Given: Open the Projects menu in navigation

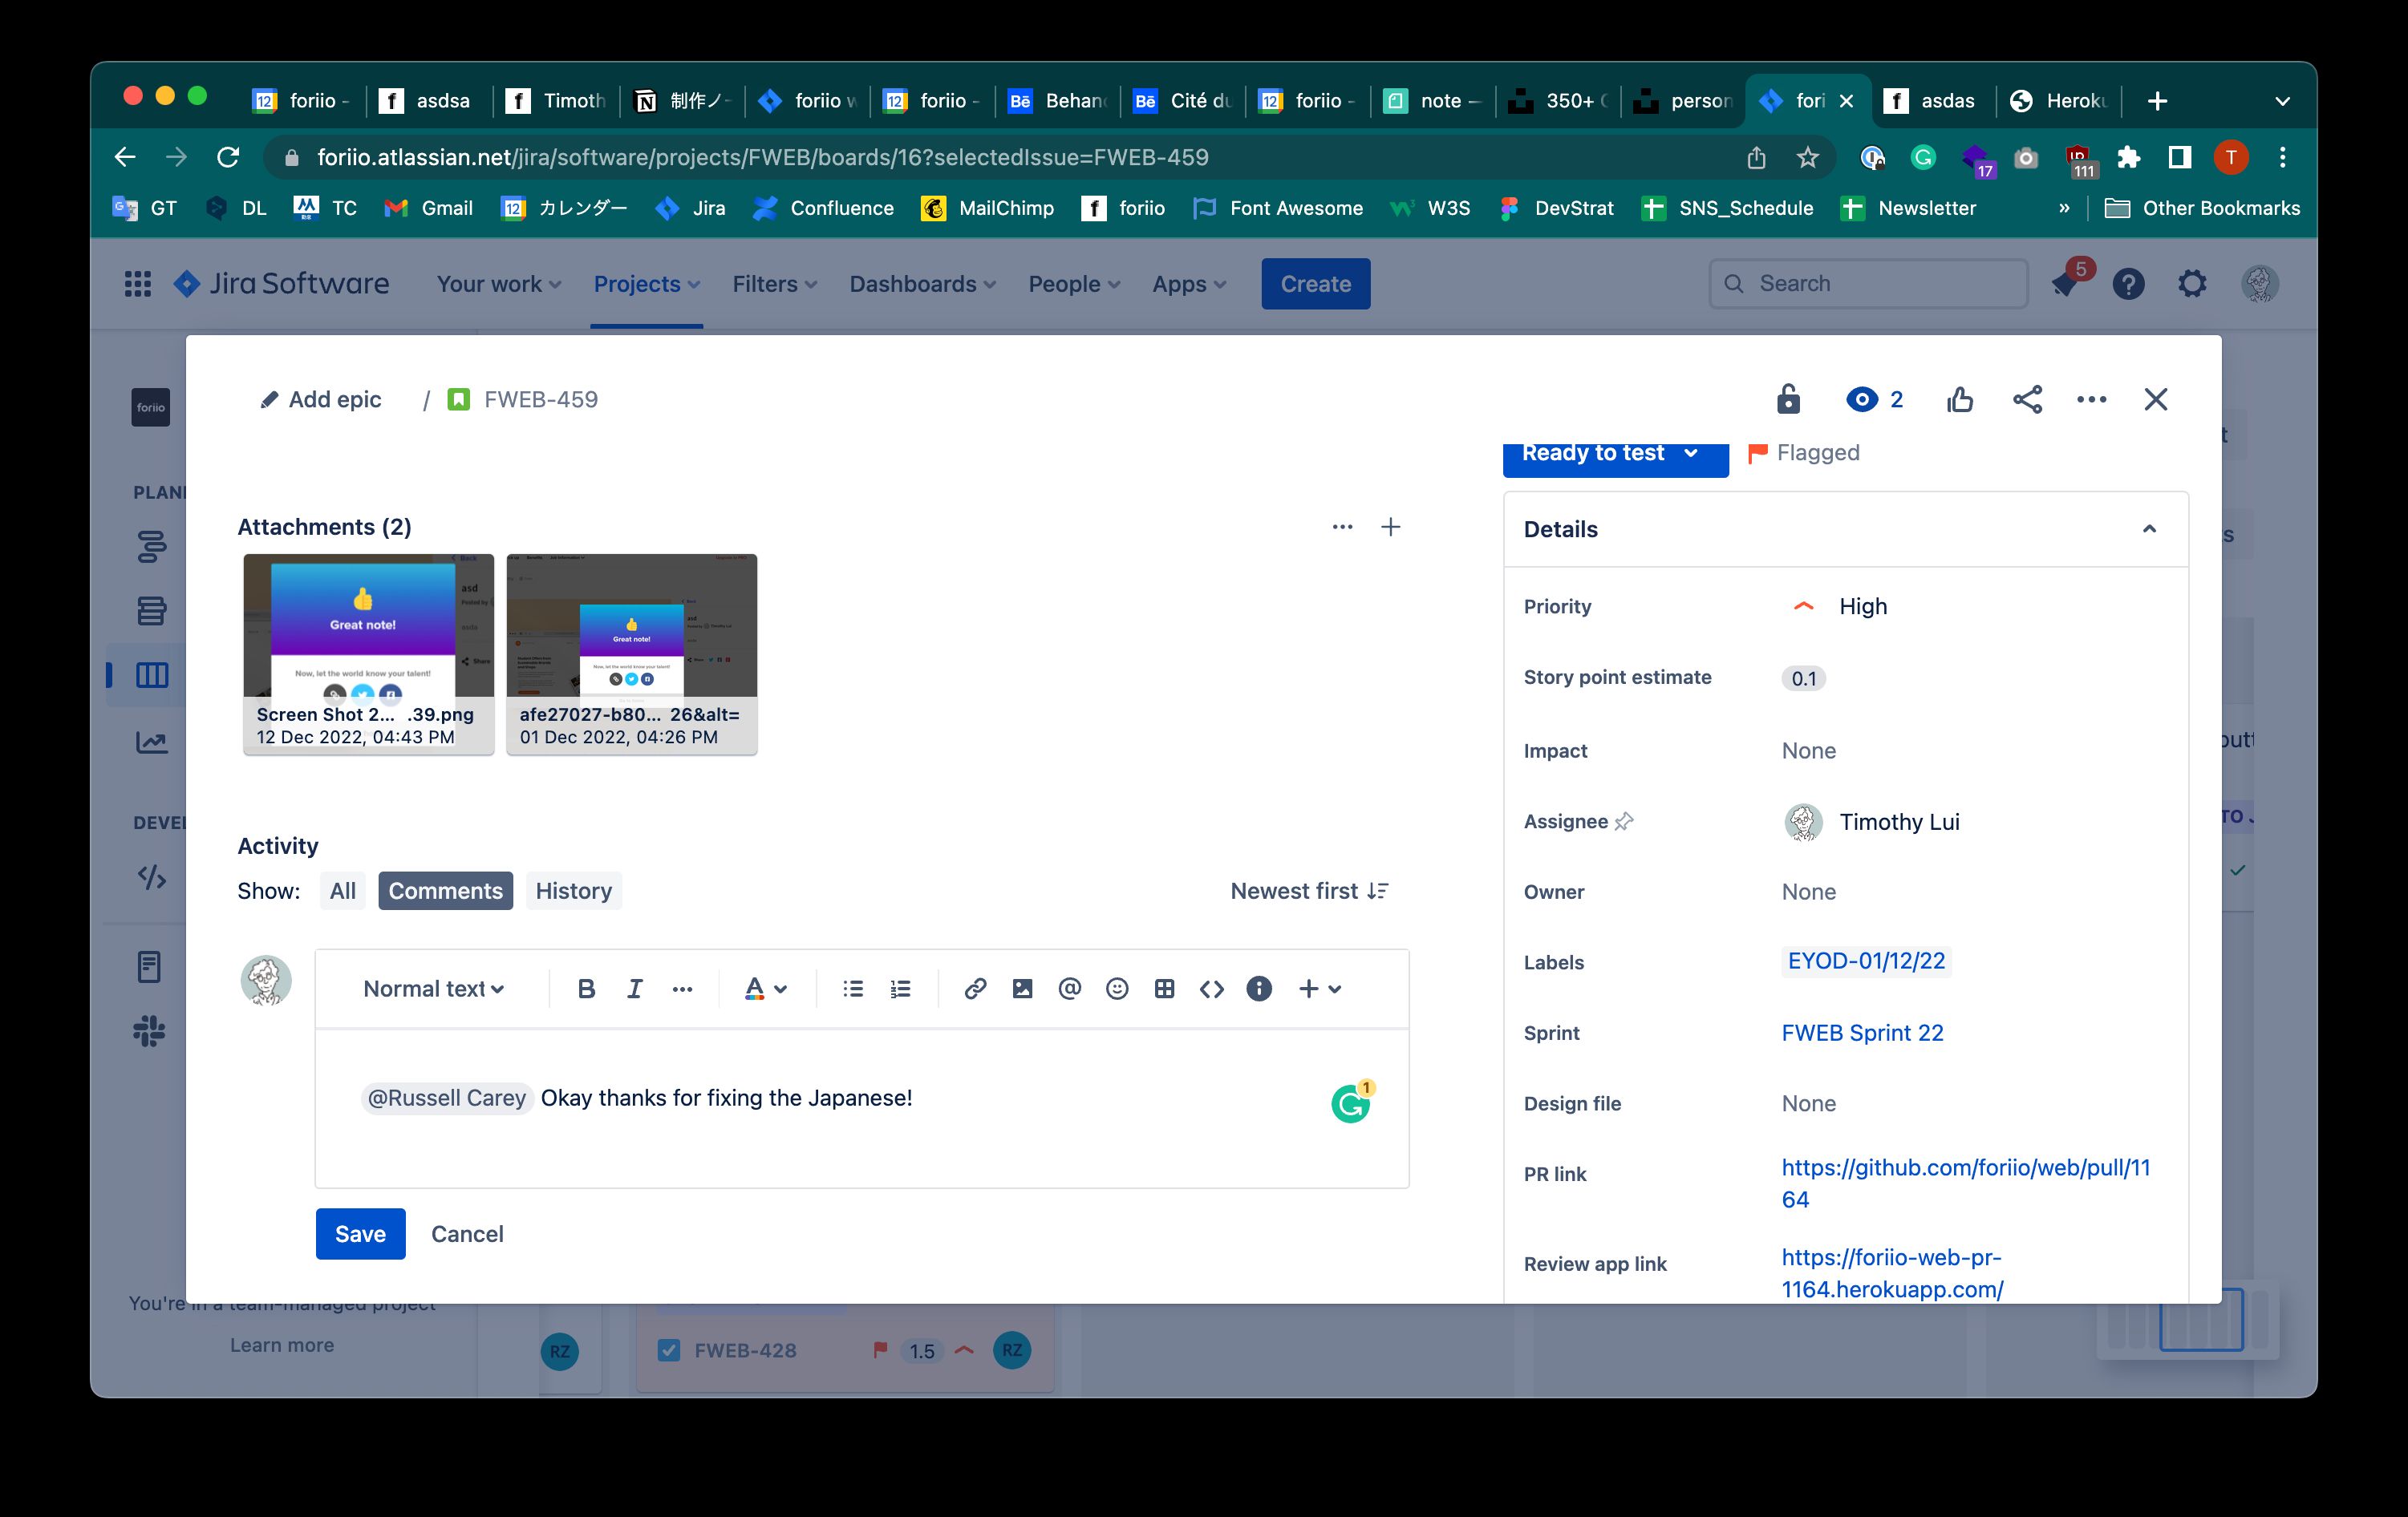Looking at the screenshot, I should (645, 284).
